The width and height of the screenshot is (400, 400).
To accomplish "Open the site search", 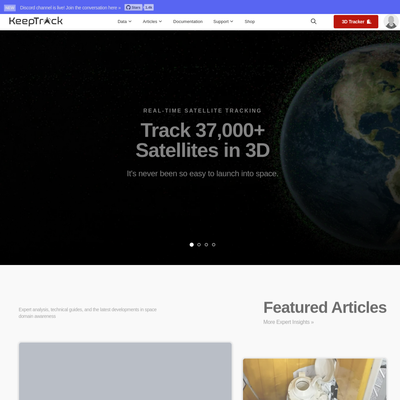I will (313, 21).
